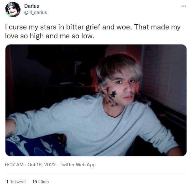Screen dimensions: 192x190
Task: Click the second tweet line 'love so high'
Action: (50, 36)
